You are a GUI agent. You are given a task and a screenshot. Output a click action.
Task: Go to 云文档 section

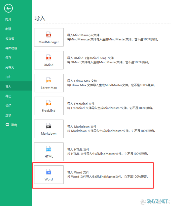coord(10,39)
